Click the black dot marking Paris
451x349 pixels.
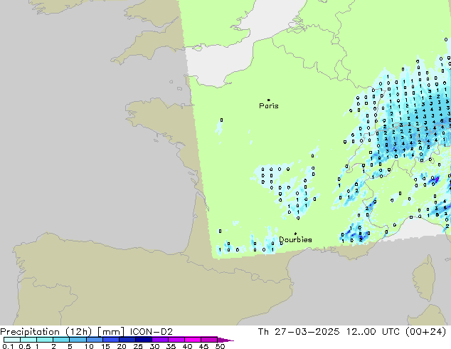[x=269, y=100]
